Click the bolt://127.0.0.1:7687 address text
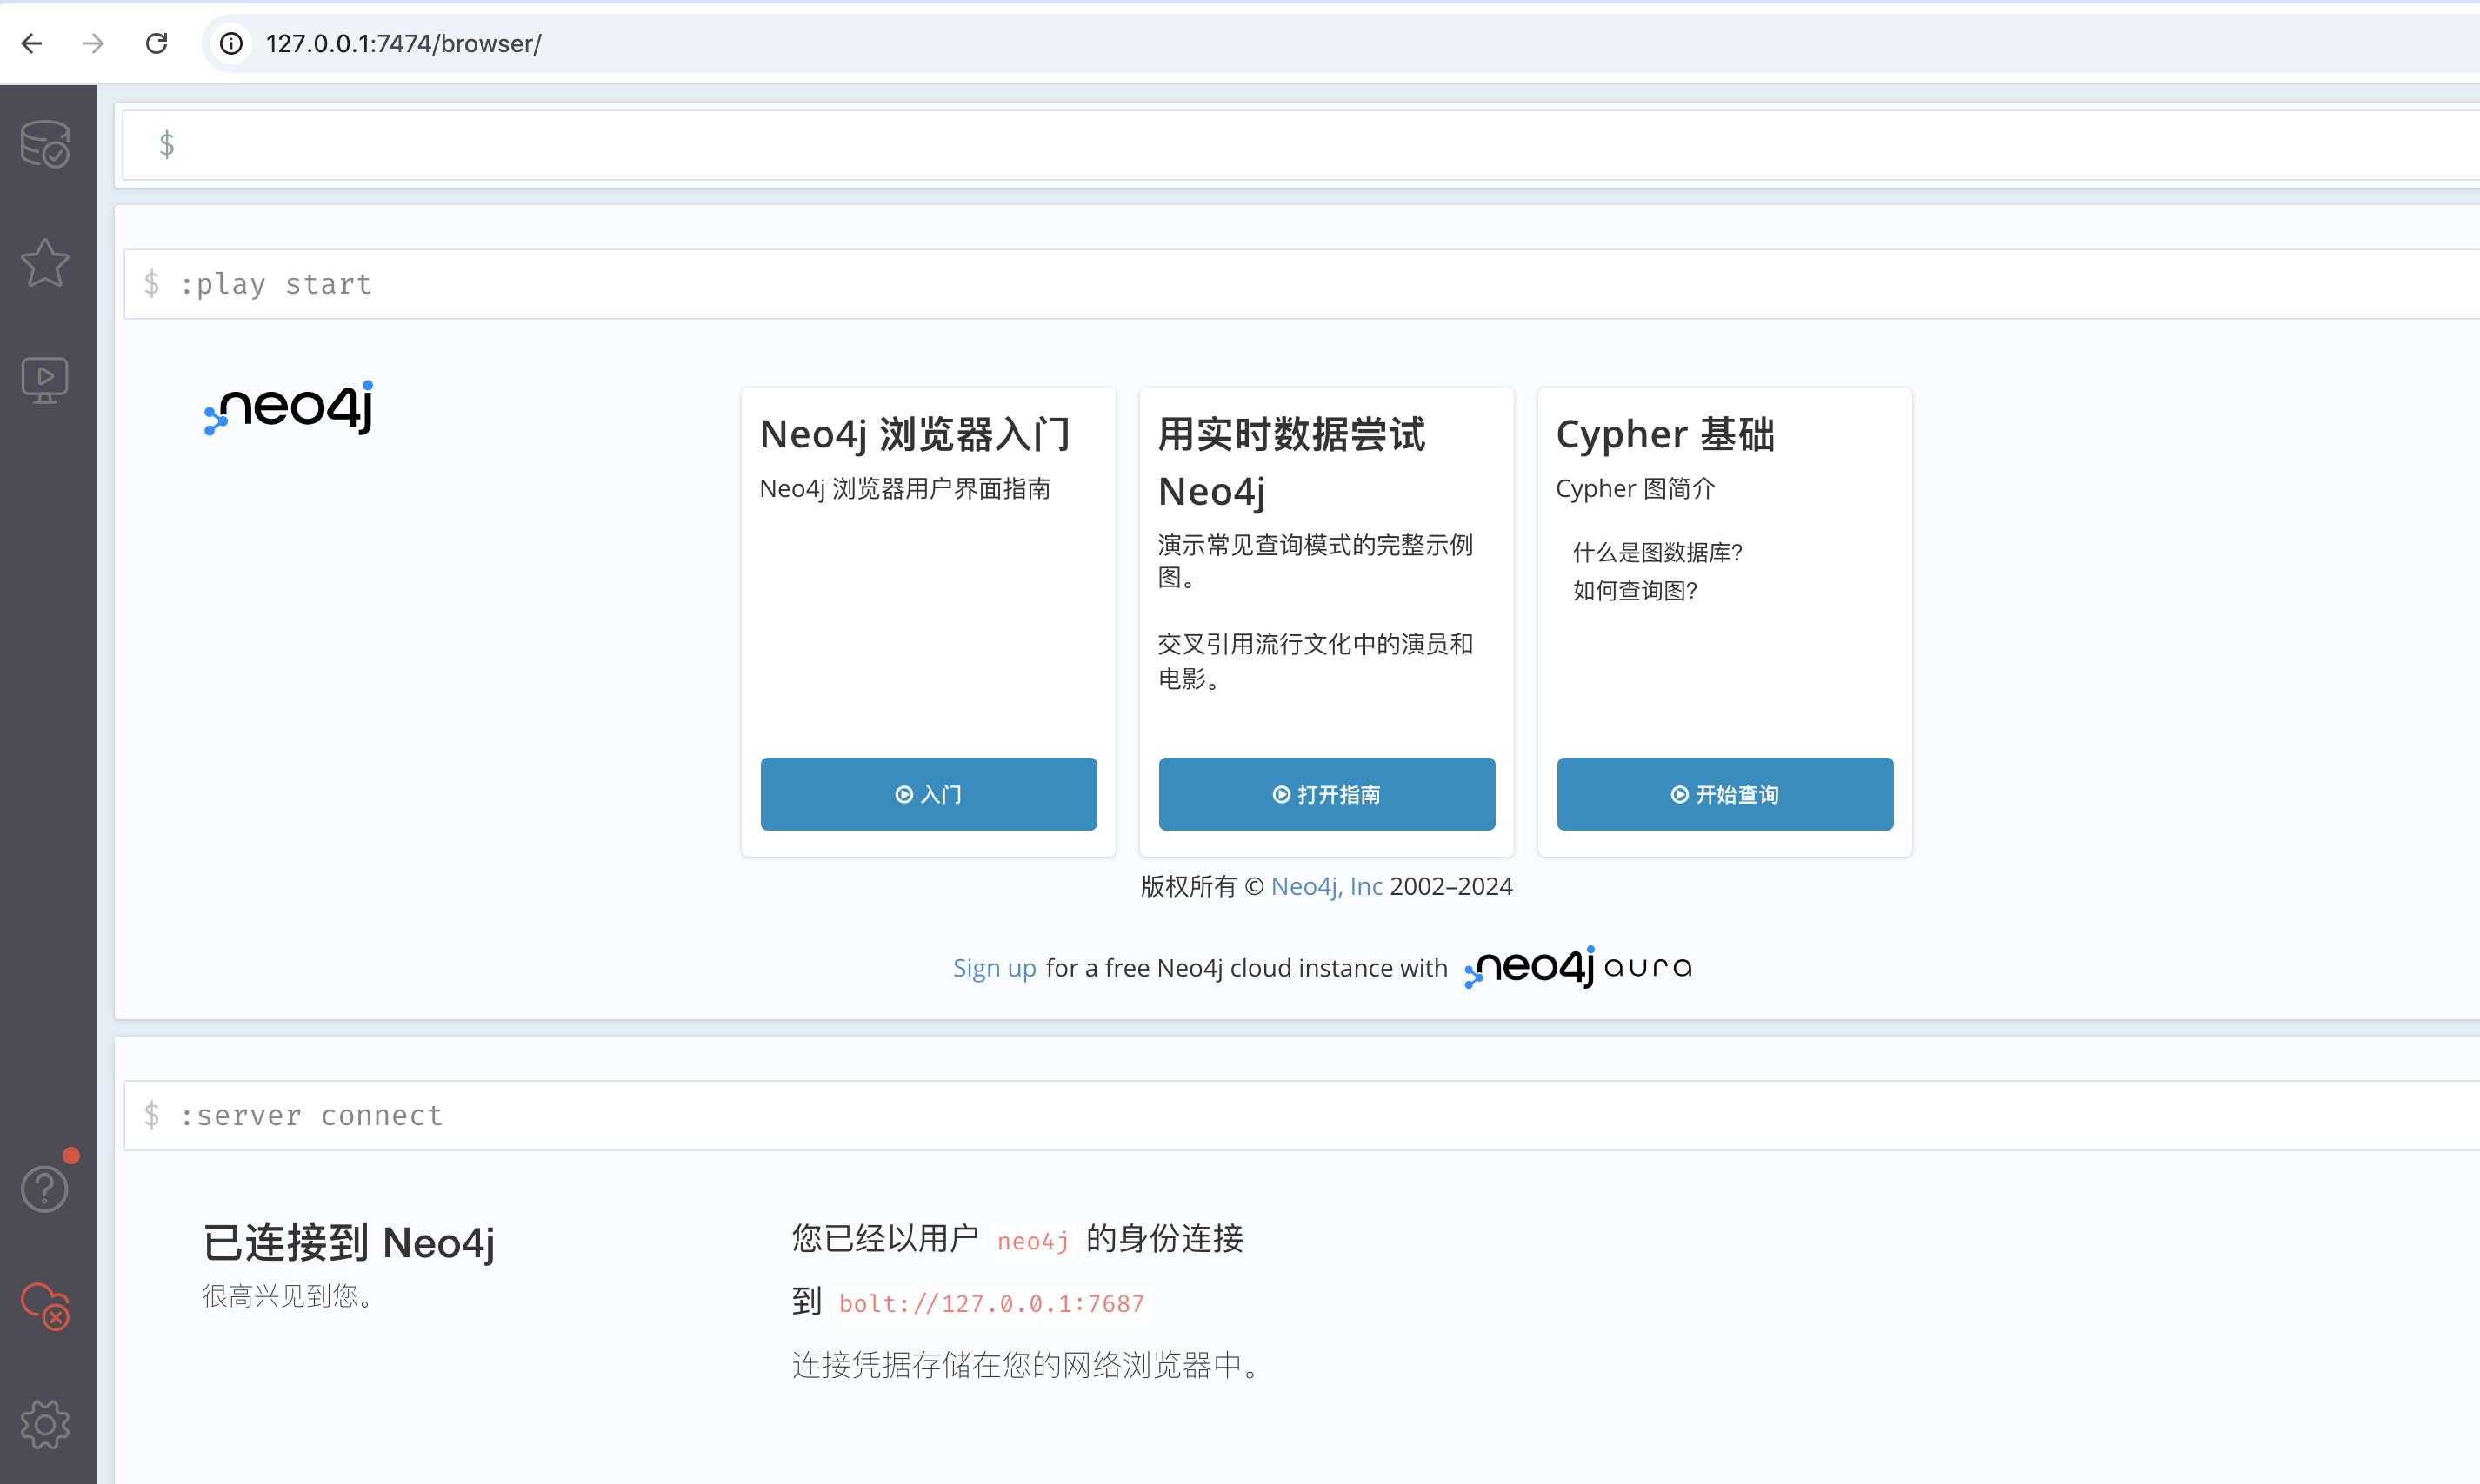 [990, 1303]
